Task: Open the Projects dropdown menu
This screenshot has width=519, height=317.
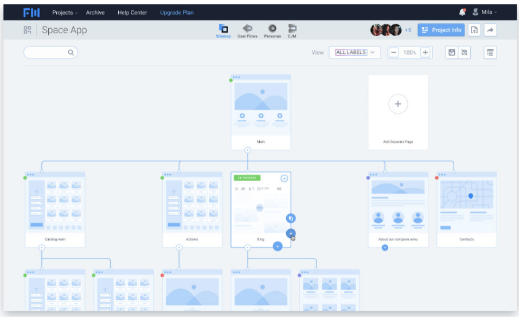Action: coord(65,13)
